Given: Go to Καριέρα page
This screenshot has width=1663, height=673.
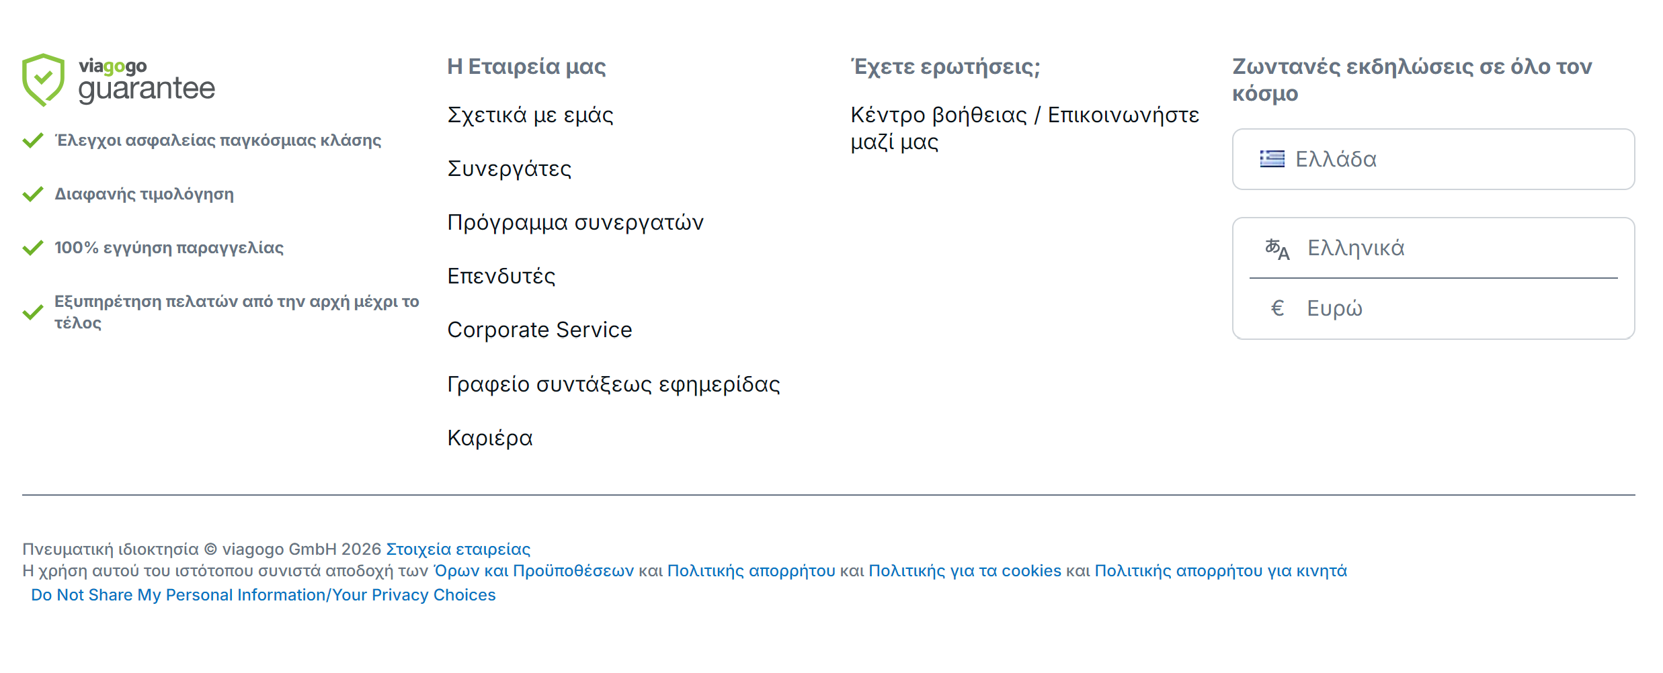Looking at the screenshot, I should pyautogui.click(x=490, y=438).
